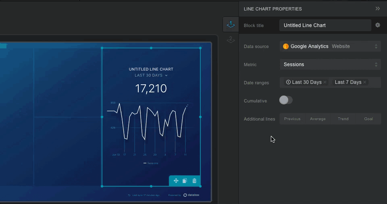The image size is (387, 204).
Task: Toggle the Previous additional line
Action: tap(292, 119)
